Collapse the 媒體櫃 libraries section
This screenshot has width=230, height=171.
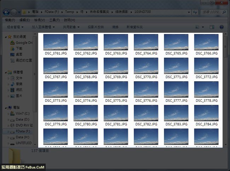click(x=4, y=72)
